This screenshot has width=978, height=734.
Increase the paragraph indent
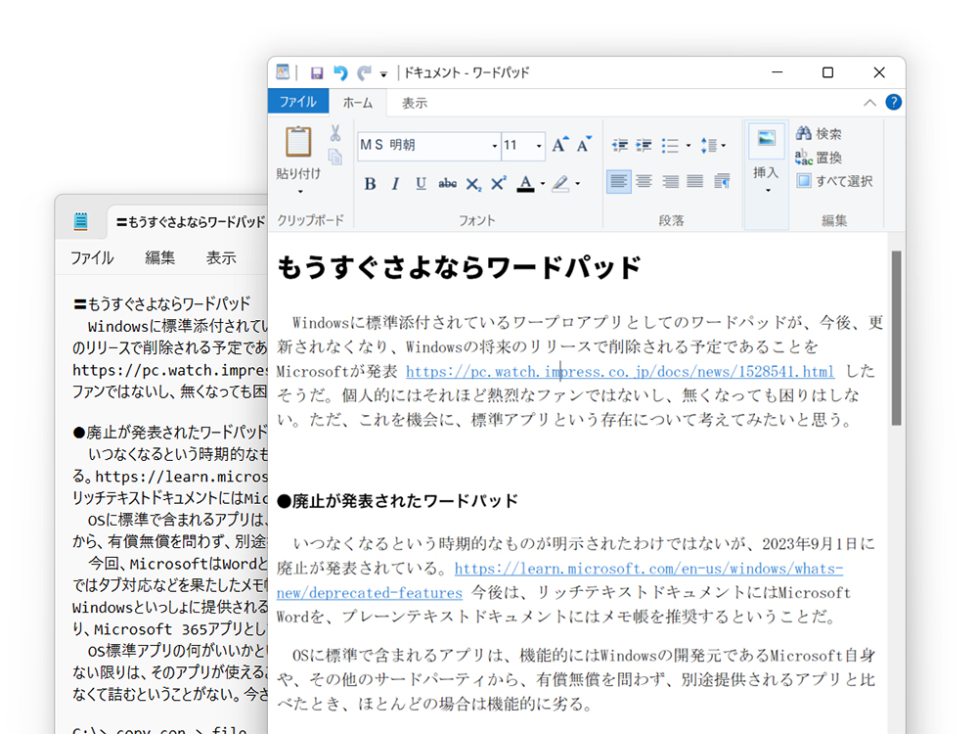(644, 146)
